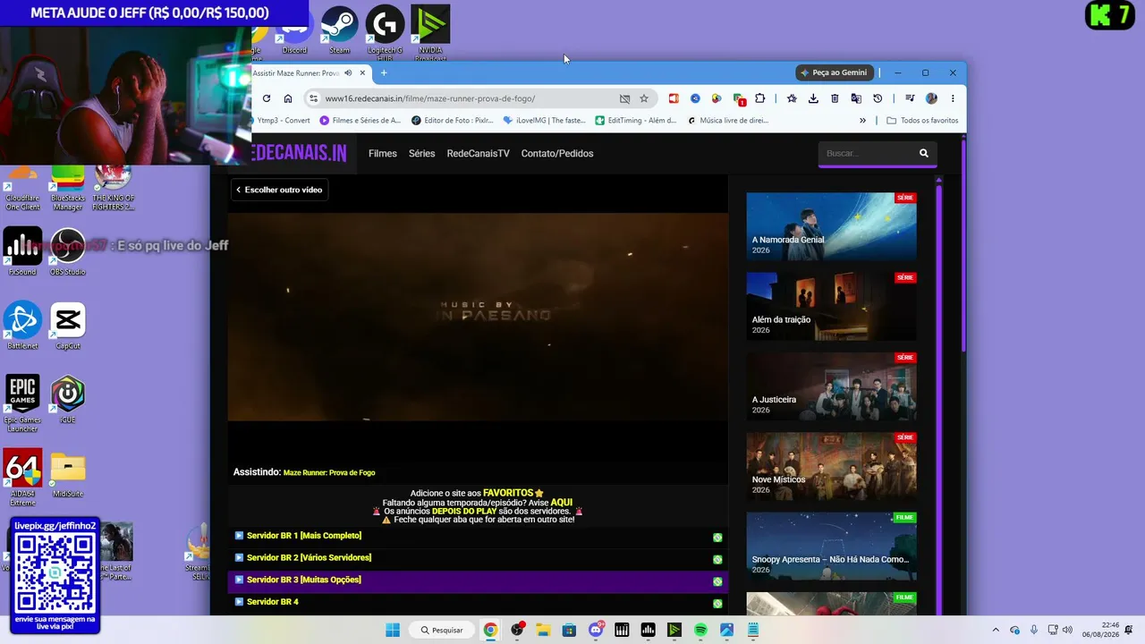Open the A Namorada Genial thumbnail
This screenshot has height=644, width=1145.
pyautogui.click(x=831, y=226)
